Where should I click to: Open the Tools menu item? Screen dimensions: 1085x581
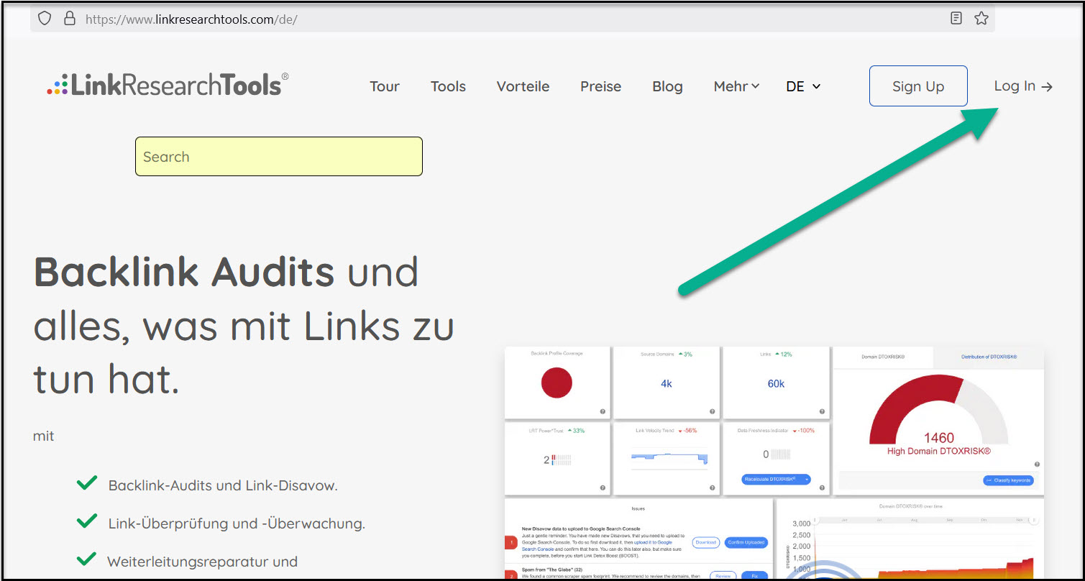(x=449, y=86)
